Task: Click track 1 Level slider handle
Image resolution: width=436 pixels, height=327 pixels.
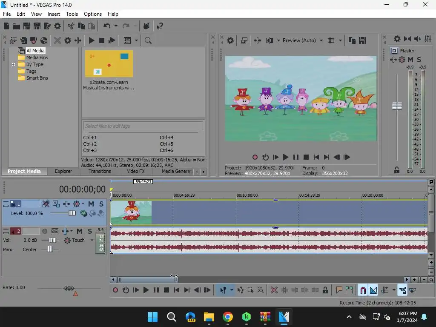Action: (x=72, y=213)
